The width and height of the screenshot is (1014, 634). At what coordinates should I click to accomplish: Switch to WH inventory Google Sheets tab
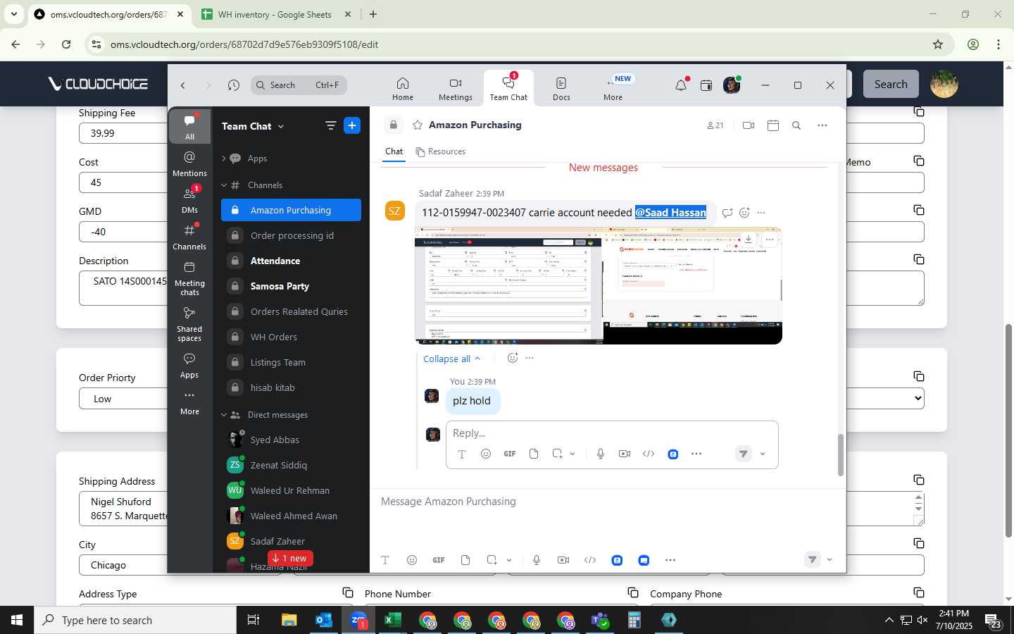(x=275, y=14)
